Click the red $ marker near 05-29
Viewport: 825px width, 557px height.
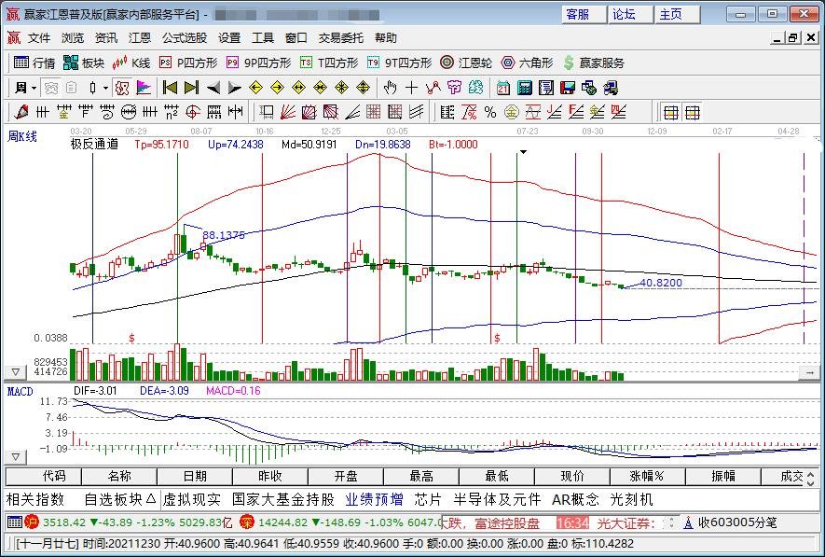131,338
